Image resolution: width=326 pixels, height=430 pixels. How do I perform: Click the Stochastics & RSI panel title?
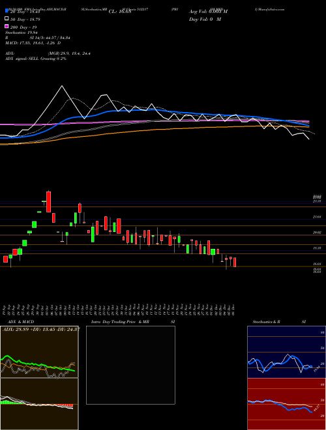point(279,322)
